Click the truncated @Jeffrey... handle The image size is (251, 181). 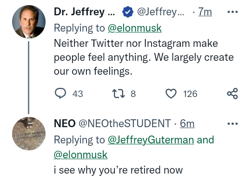coord(160,12)
